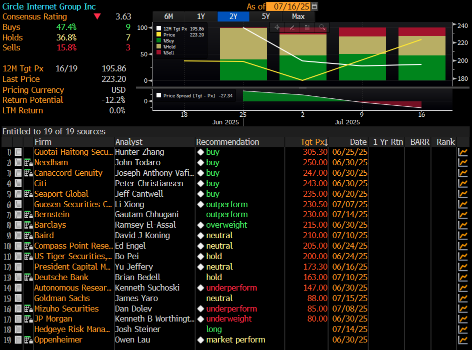Open report document icon for Citi row
The height and width of the screenshot is (350, 472).
click(x=18, y=183)
